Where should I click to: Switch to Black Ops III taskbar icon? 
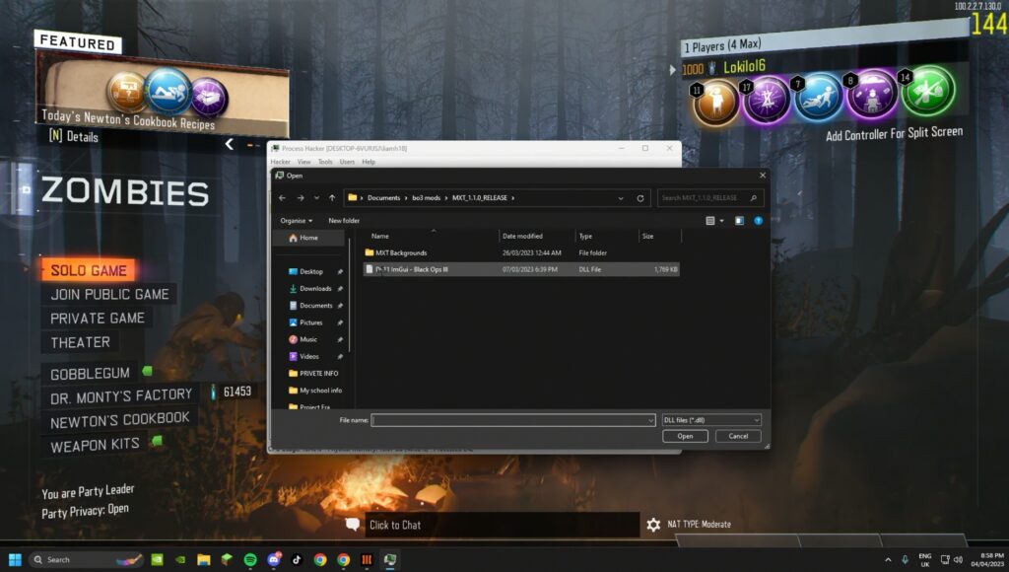[x=367, y=560]
